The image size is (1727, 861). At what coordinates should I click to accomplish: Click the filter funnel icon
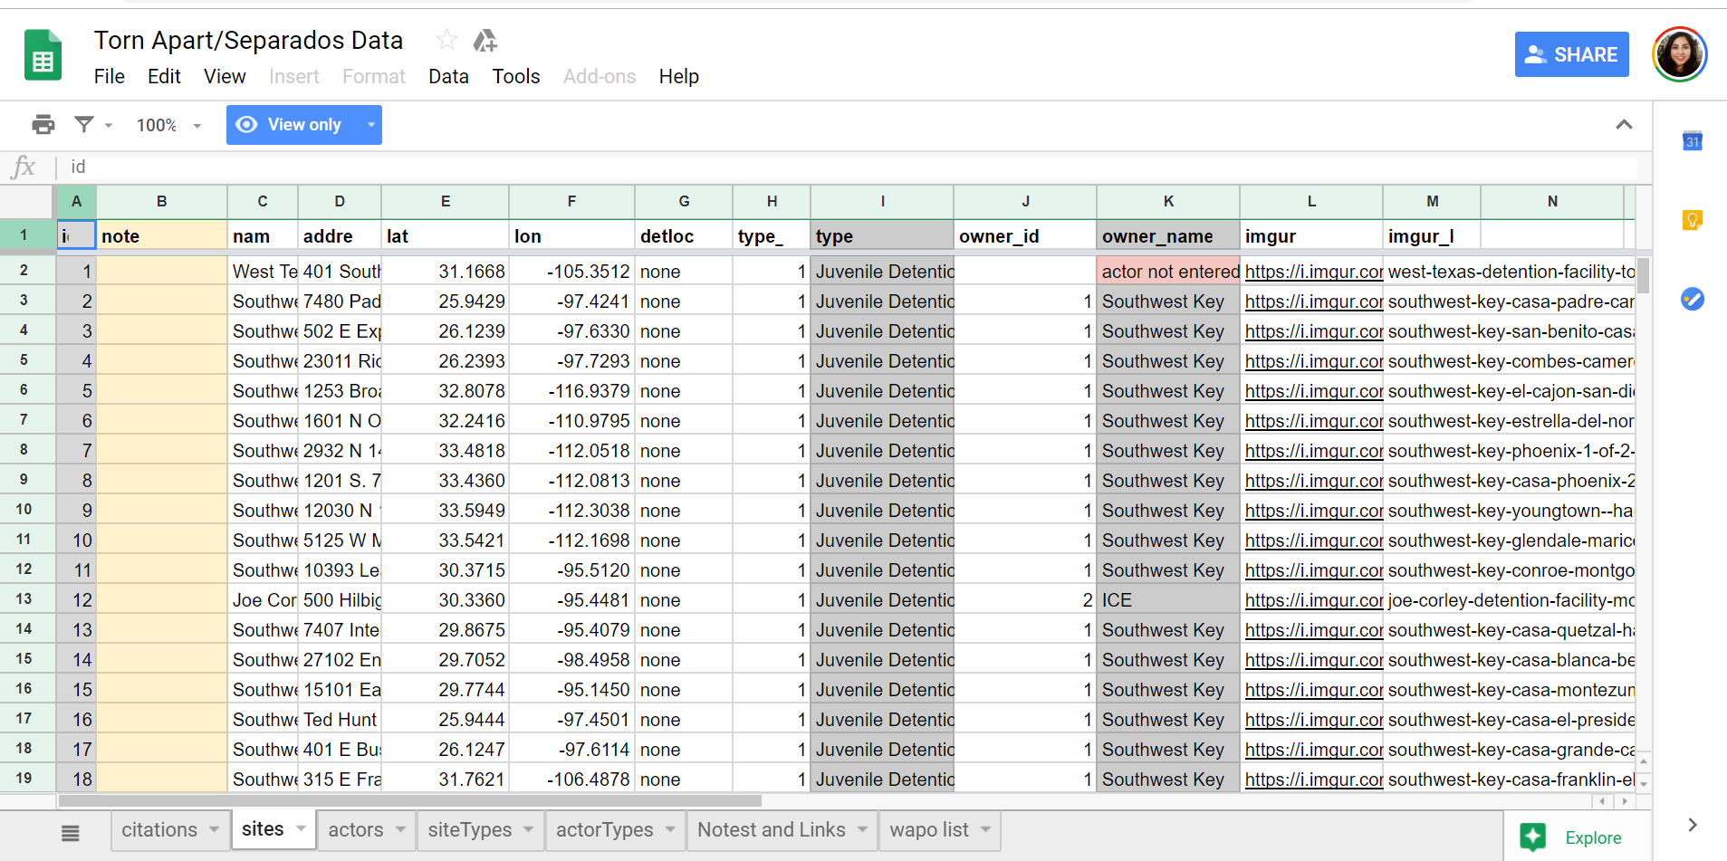[x=84, y=125]
